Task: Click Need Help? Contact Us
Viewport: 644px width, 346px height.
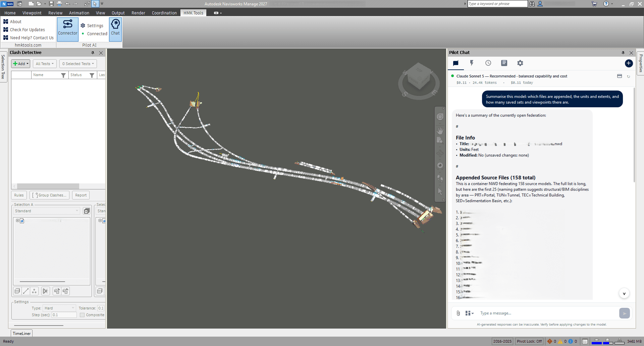Action: [x=29, y=38]
